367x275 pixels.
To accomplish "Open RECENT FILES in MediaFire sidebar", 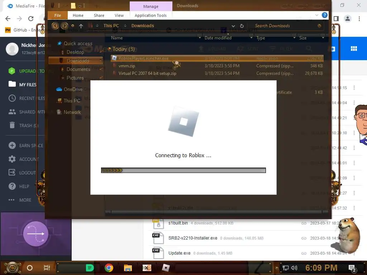I will [27, 98].
